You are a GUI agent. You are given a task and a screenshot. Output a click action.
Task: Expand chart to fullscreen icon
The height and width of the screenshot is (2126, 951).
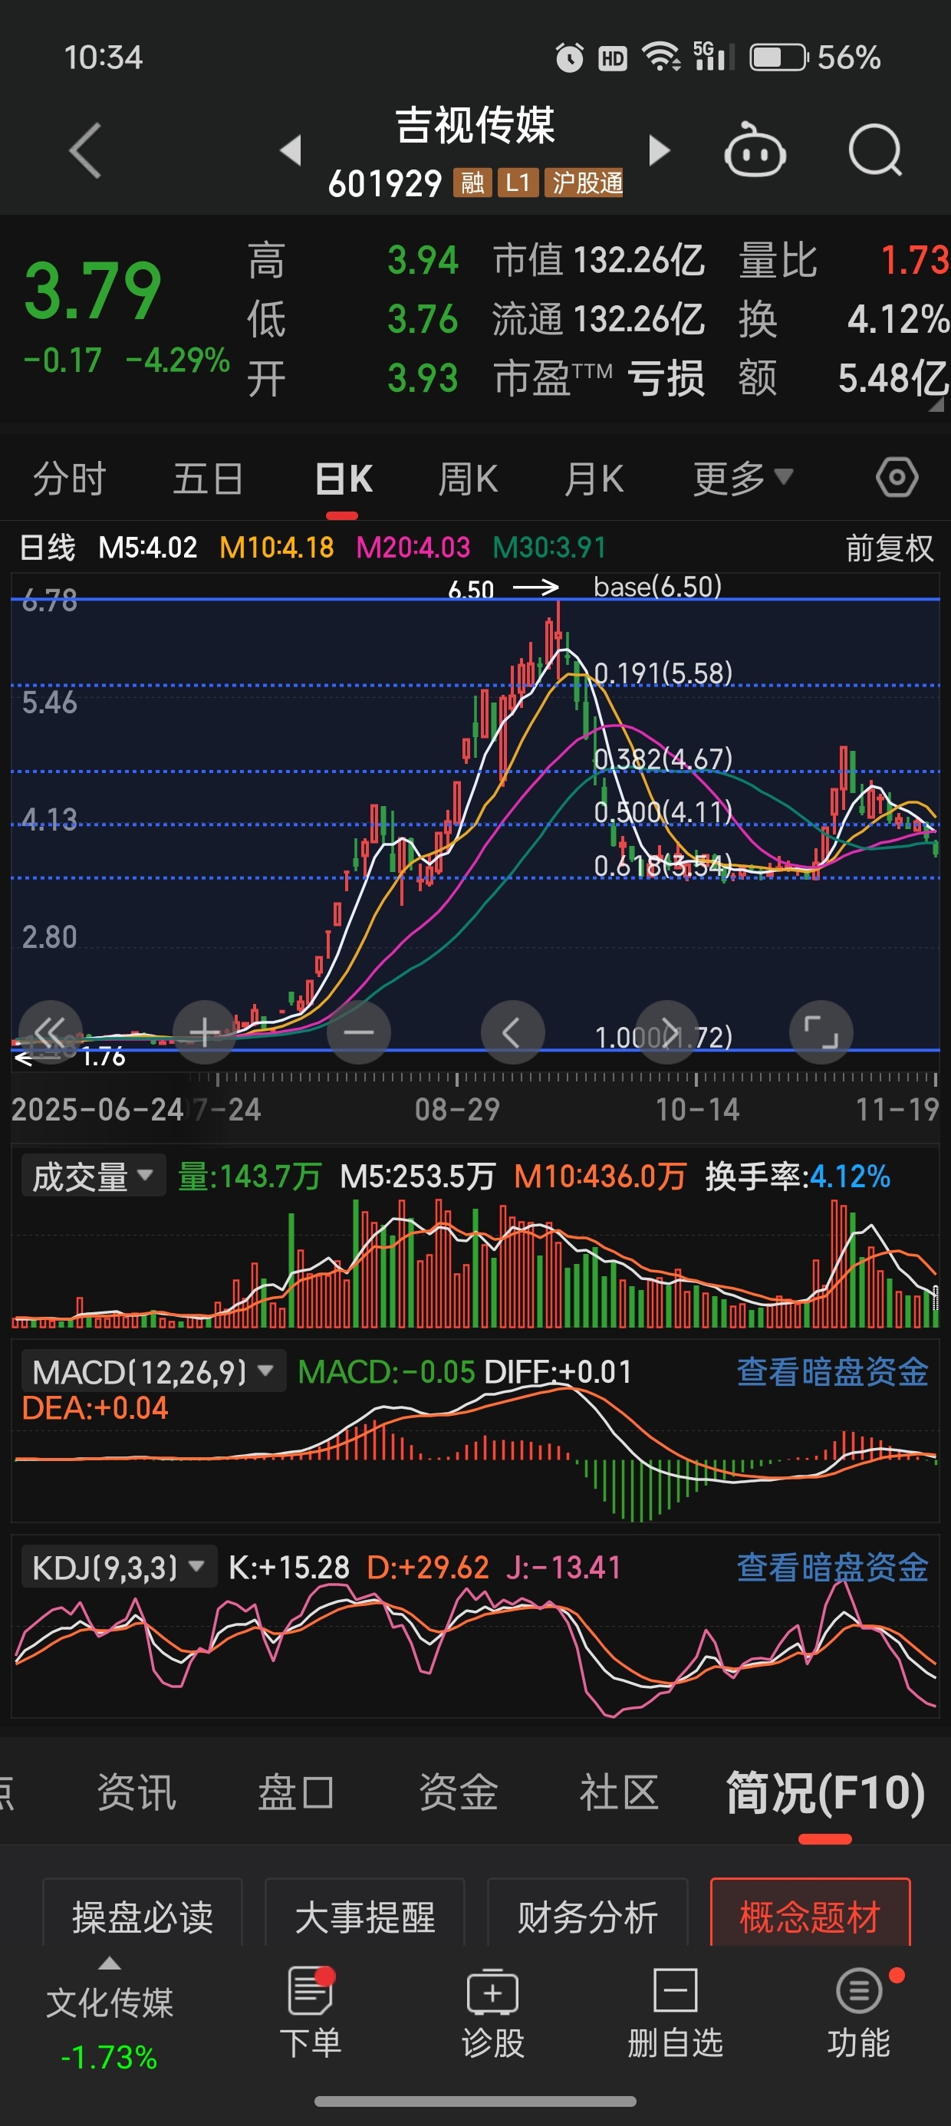coord(821,1032)
